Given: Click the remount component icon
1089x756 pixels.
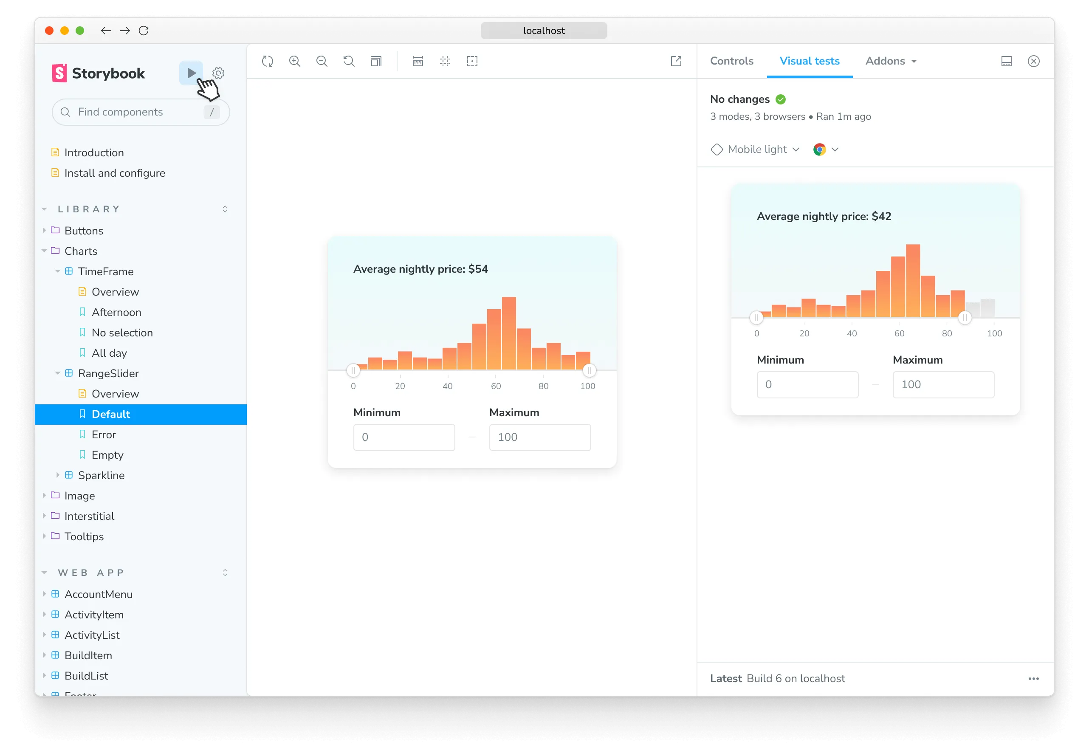Looking at the screenshot, I should (x=268, y=61).
